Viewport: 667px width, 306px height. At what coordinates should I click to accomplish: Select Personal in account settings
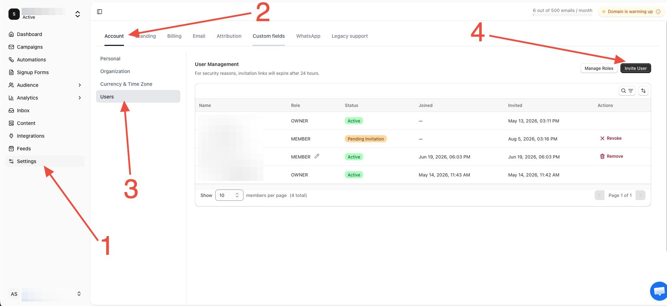point(138,59)
